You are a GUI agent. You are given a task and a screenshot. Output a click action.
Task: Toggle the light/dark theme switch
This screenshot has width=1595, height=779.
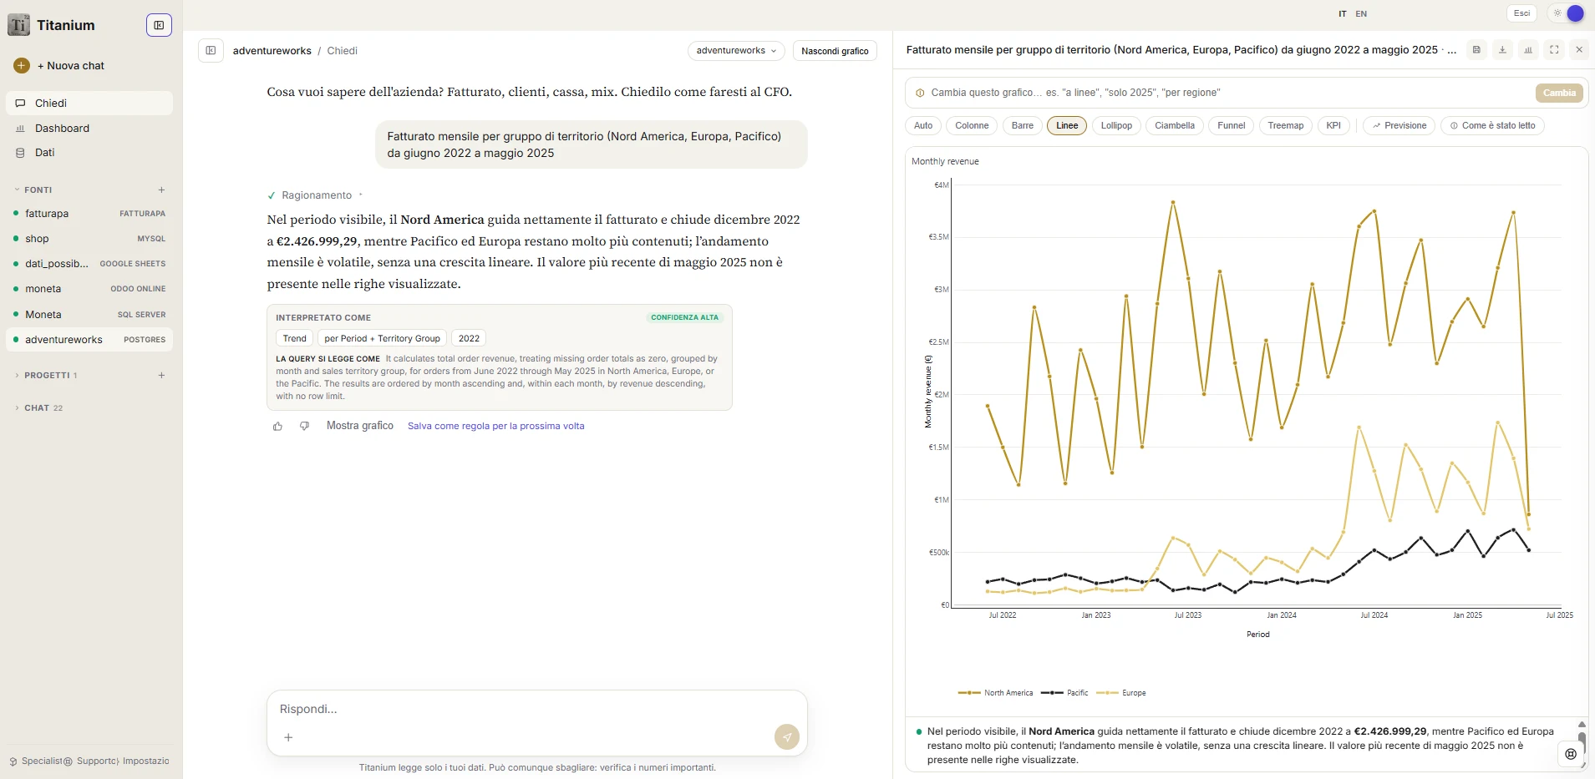1567,13
